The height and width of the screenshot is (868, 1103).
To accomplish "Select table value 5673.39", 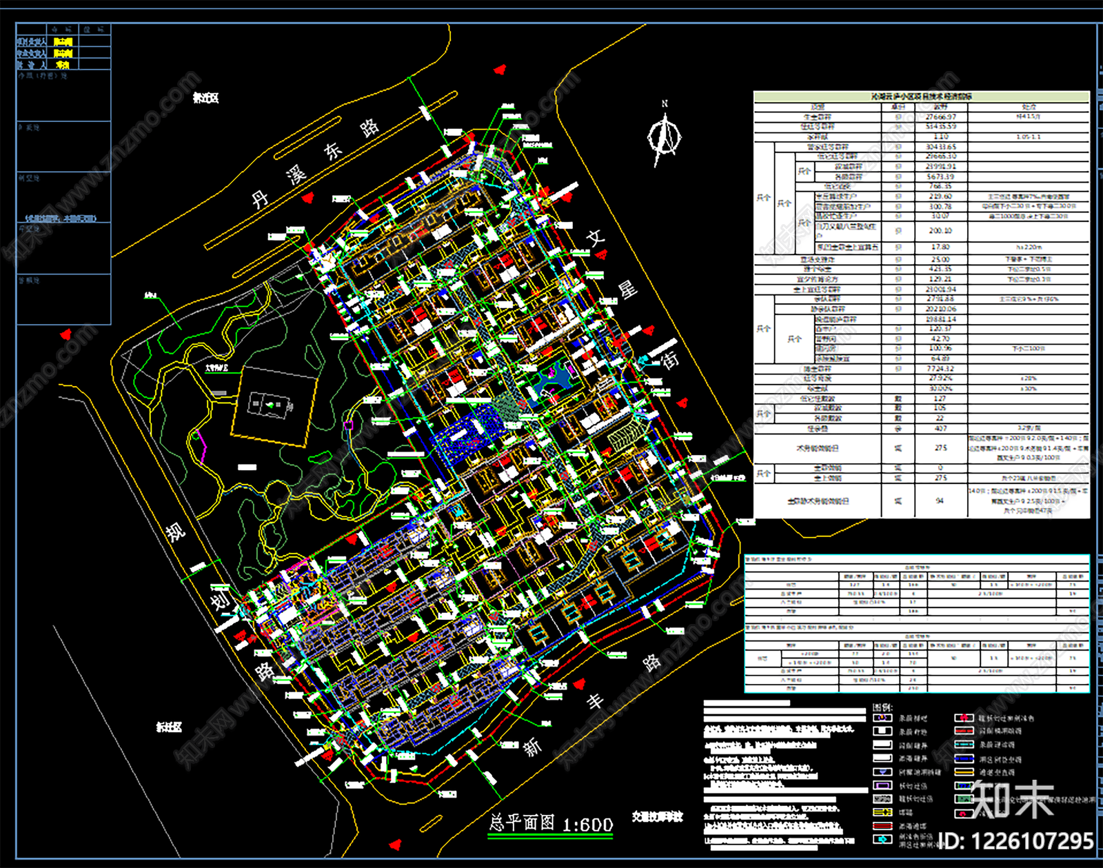I will (941, 176).
